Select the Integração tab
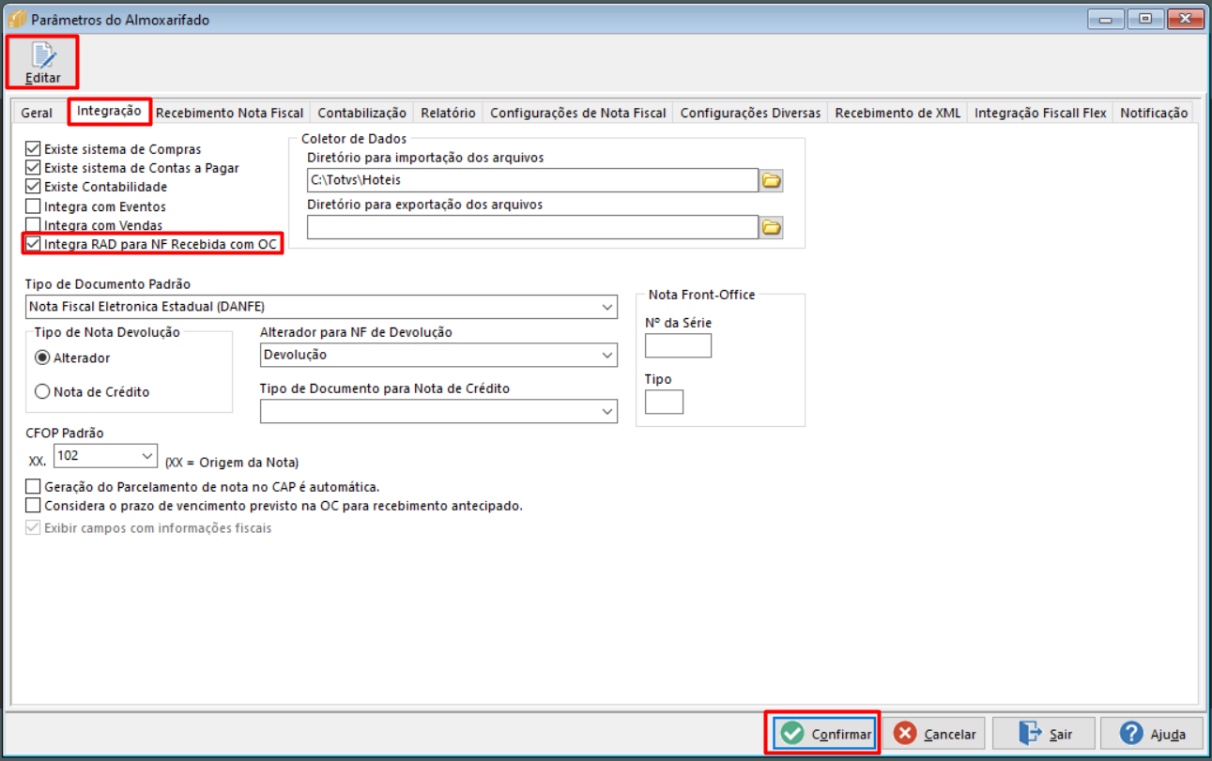The height and width of the screenshot is (761, 1212). click(x=109, y=111)
